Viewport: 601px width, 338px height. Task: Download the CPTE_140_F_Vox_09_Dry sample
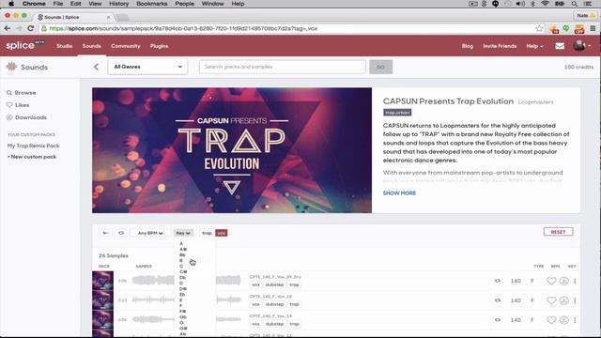(563, 281)
